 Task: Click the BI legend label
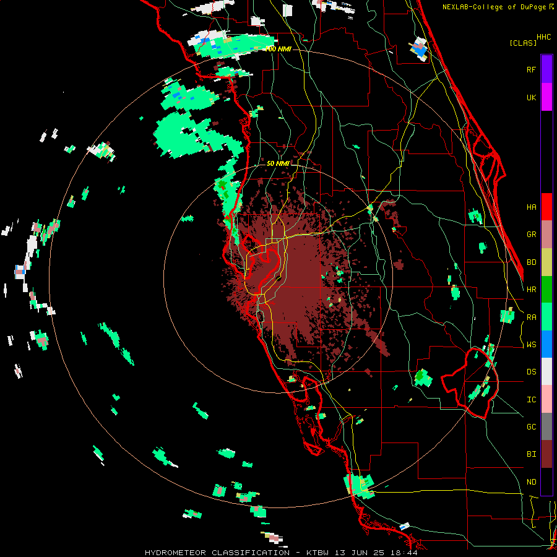(x=531, y=454)
